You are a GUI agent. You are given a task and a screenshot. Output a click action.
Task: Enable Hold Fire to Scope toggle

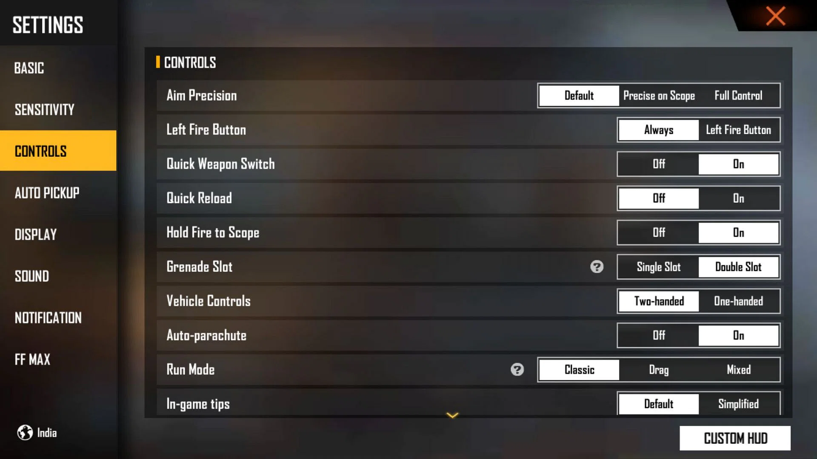click(738, 232)
